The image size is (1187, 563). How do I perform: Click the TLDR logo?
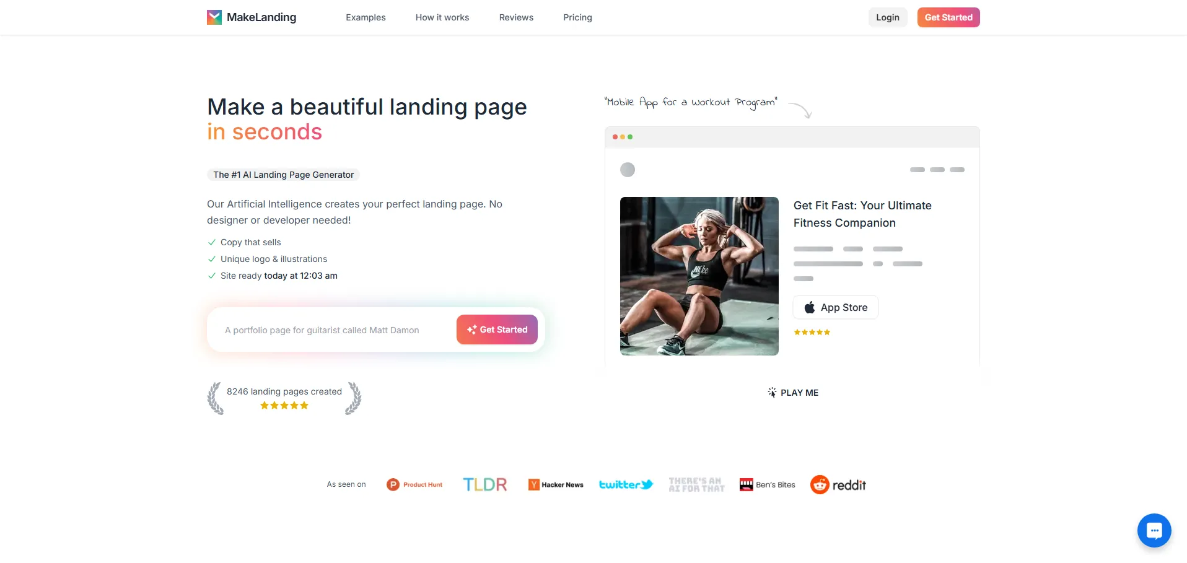pyautogui.click(x=485, y=485)
